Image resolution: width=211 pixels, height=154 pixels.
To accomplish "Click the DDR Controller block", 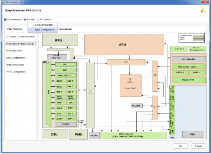I will [133, 135].
